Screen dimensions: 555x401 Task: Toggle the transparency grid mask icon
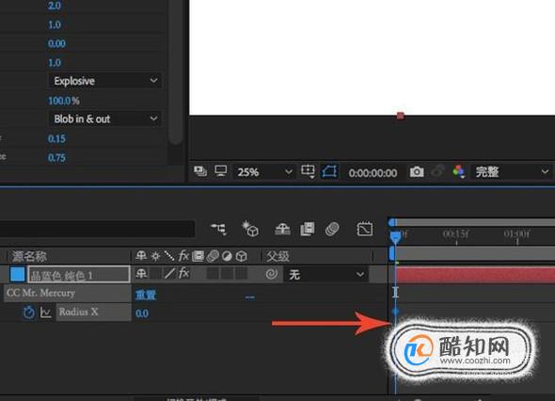pyautogui.click(x=329, y=172)
